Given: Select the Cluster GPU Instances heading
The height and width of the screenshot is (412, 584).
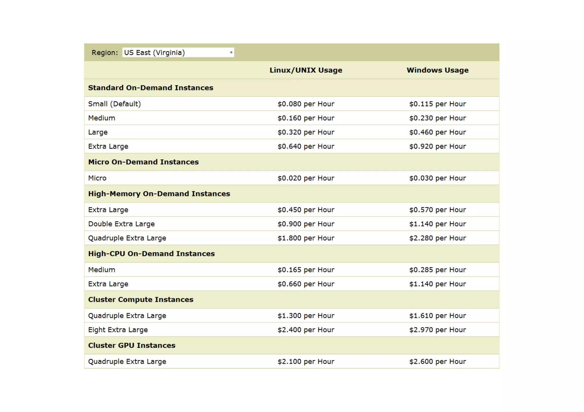Looking at the screenshot, I should click(x=131, y=345).
